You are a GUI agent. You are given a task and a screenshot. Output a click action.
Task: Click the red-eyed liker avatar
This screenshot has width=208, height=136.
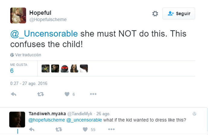coord(65,69)
